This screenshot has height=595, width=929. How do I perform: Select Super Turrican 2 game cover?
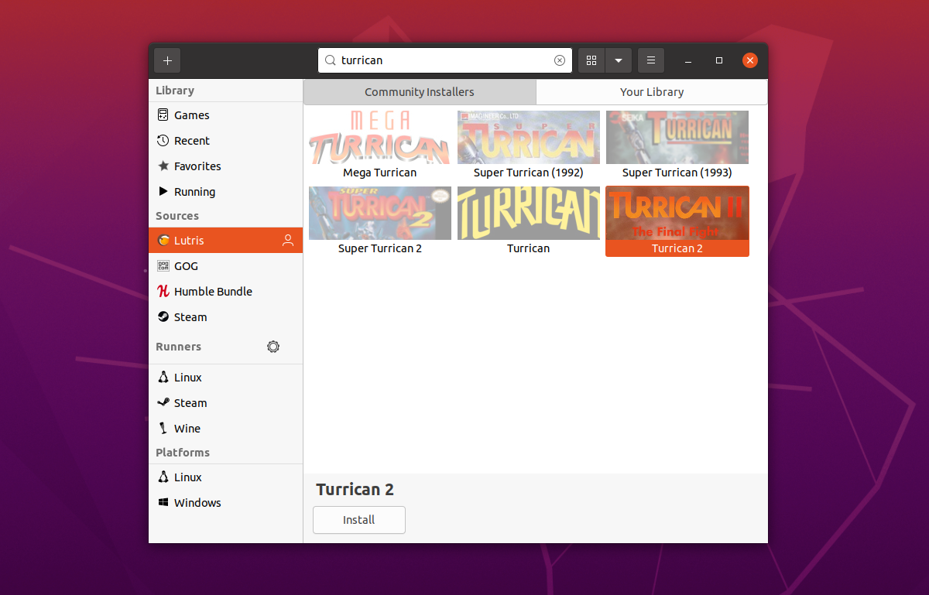tap(379, 214)
